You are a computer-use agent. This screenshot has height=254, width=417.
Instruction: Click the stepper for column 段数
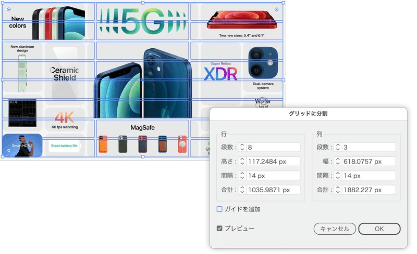pos(338,147)
